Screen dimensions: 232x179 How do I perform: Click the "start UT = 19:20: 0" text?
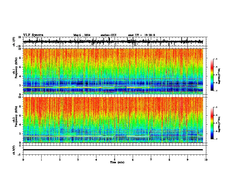pos(141,35)
